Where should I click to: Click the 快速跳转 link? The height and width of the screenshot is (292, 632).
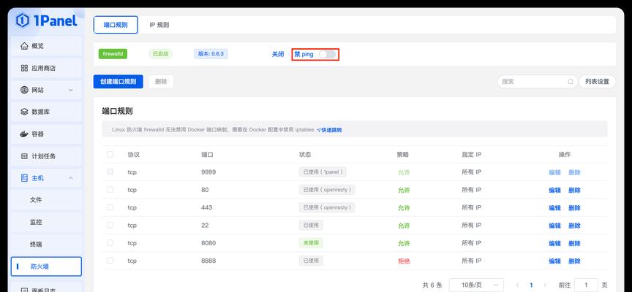pyautogui.click(x=329, y=130)
